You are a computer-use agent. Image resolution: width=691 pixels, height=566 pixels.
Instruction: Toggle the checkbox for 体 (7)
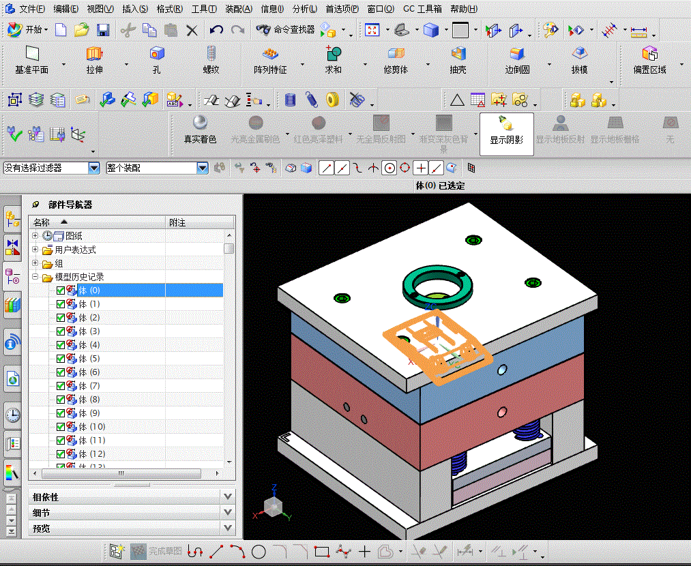tap(61, 386)
